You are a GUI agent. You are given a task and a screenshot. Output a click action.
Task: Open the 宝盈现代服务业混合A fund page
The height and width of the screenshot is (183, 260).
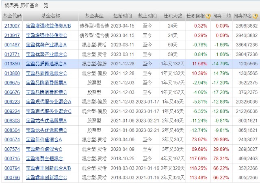coord(49,102)
